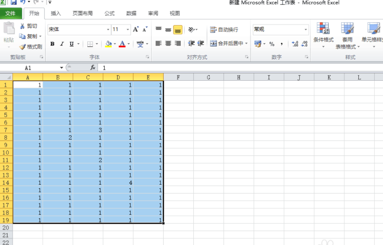Switch to the 插入 (Insert) tab
This screenshot has height=245, width=383.
(55, 13)
